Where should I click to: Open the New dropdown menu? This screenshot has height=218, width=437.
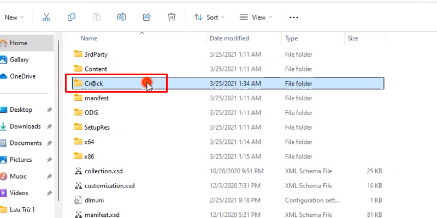pyautogui.click(x=14, y=17)
